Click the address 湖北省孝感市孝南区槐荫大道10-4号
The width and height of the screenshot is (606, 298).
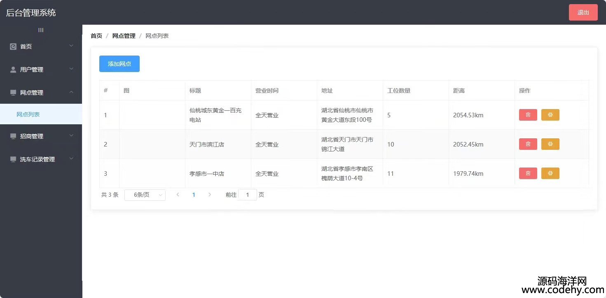(x=347, y=174)
